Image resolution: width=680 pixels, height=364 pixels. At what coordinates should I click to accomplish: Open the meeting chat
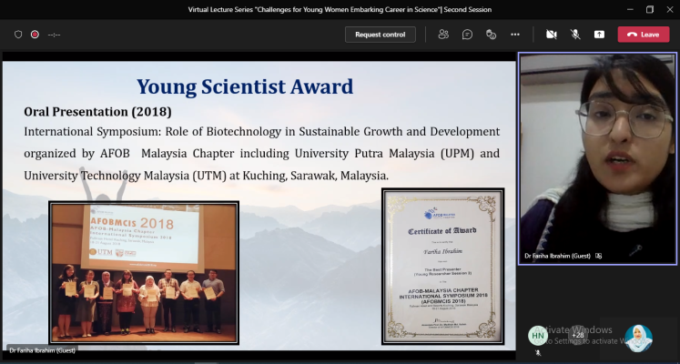coord(467,35)
